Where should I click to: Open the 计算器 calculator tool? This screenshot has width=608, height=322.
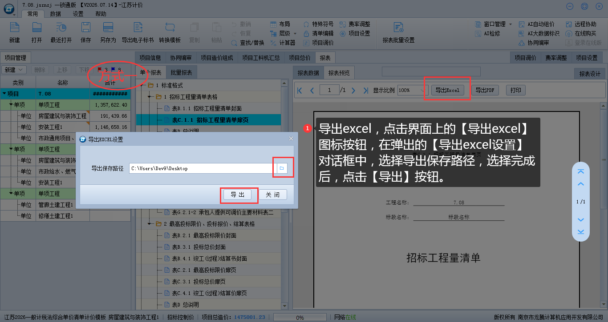pyautogui.click(x=283, y=43)
